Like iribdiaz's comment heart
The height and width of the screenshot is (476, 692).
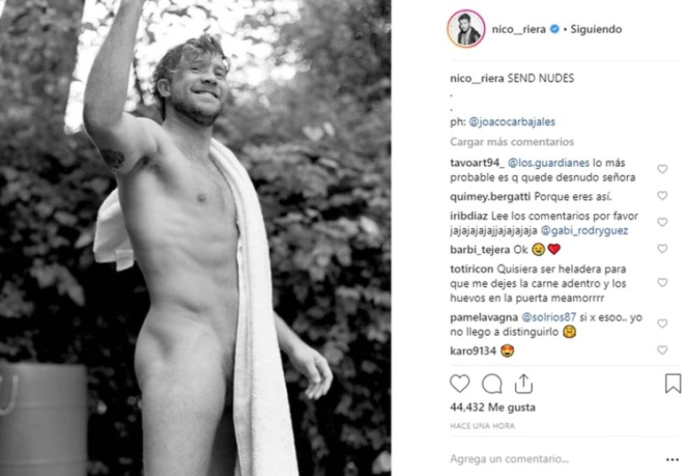tap(662, 222)
